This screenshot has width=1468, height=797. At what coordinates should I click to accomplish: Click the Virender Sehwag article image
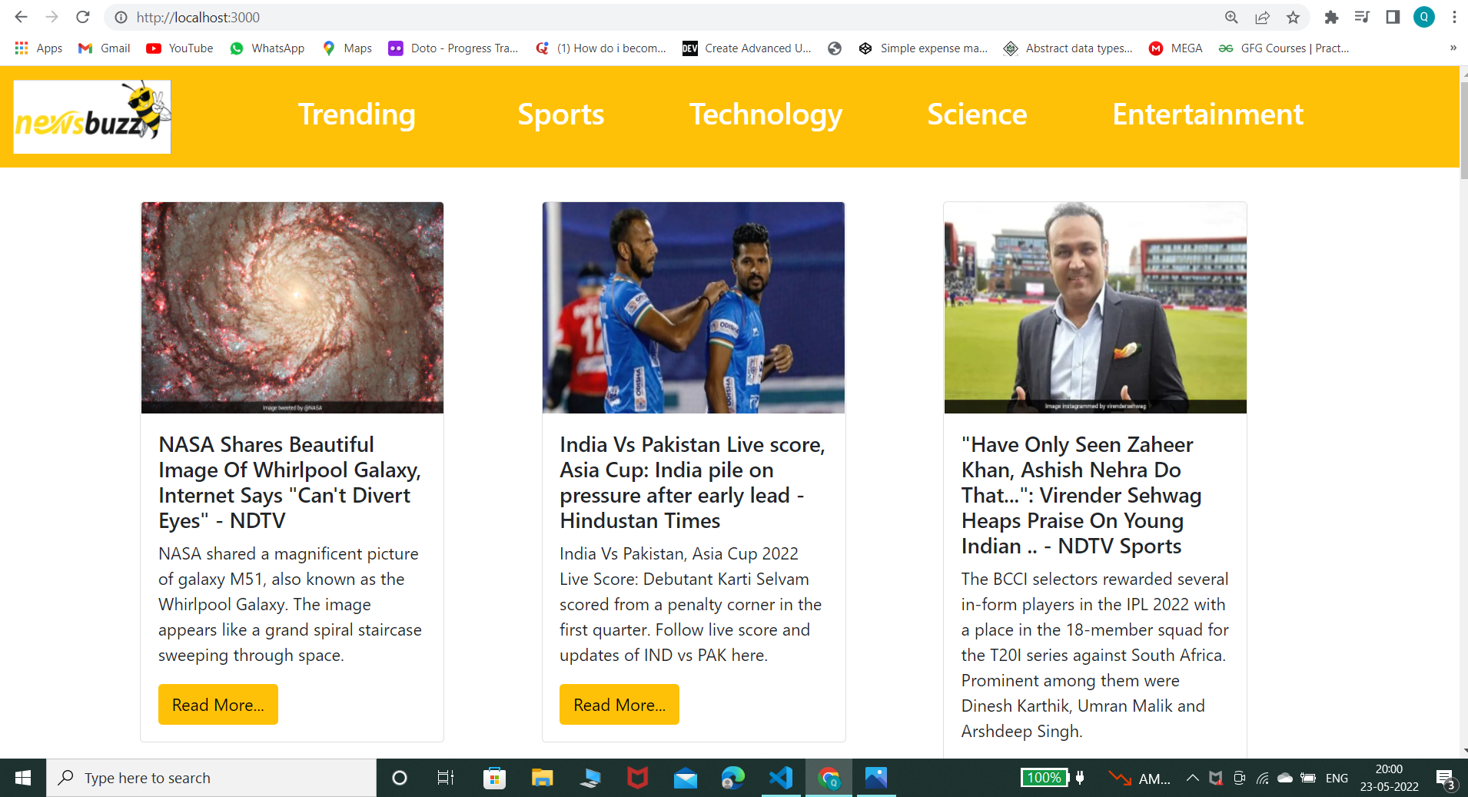point(1095,307)
